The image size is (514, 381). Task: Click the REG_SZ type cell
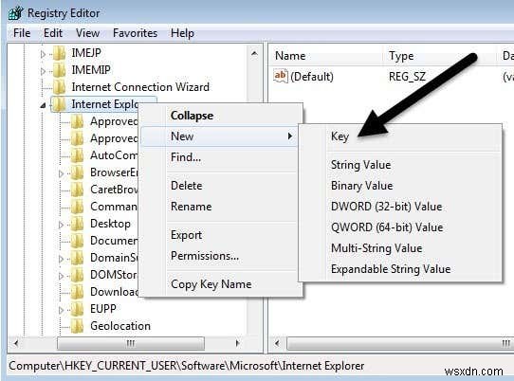click(x=407, y=77)
